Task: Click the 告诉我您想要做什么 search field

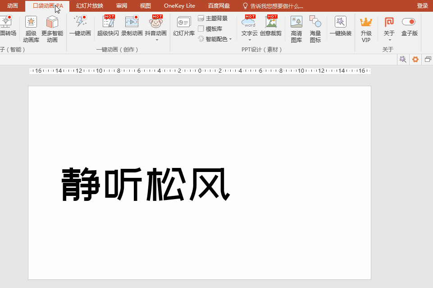Action: [x=273, y=6]
